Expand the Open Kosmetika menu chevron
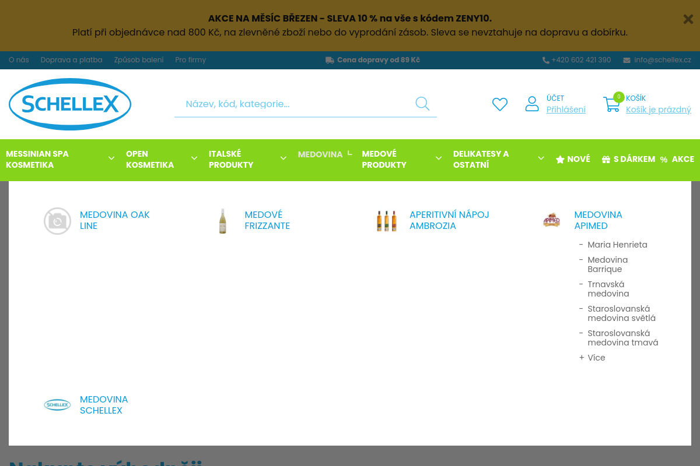The image size is (700, 466). click(x=194, y=158)
